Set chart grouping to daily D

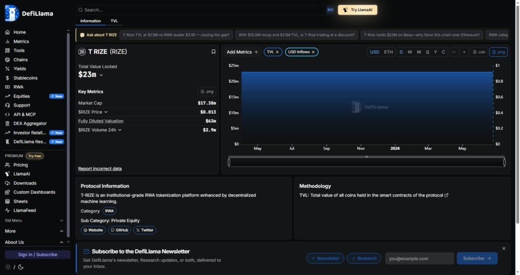(x=401, y=52)
